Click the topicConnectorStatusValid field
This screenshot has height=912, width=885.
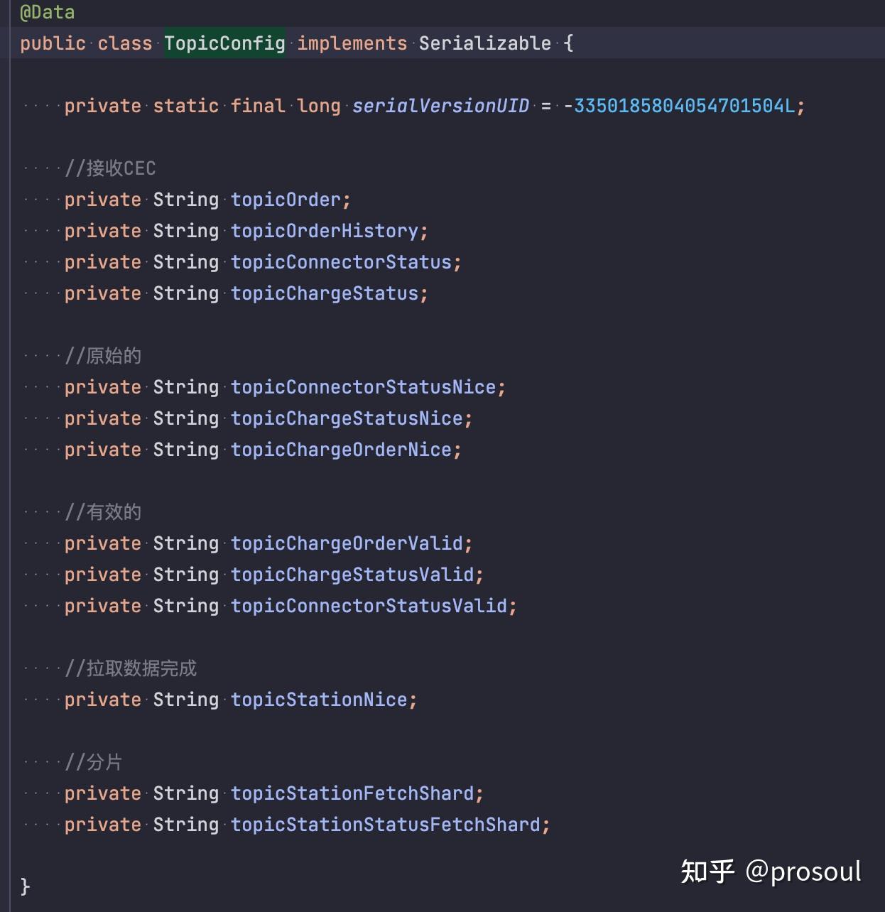coord(369,606)
